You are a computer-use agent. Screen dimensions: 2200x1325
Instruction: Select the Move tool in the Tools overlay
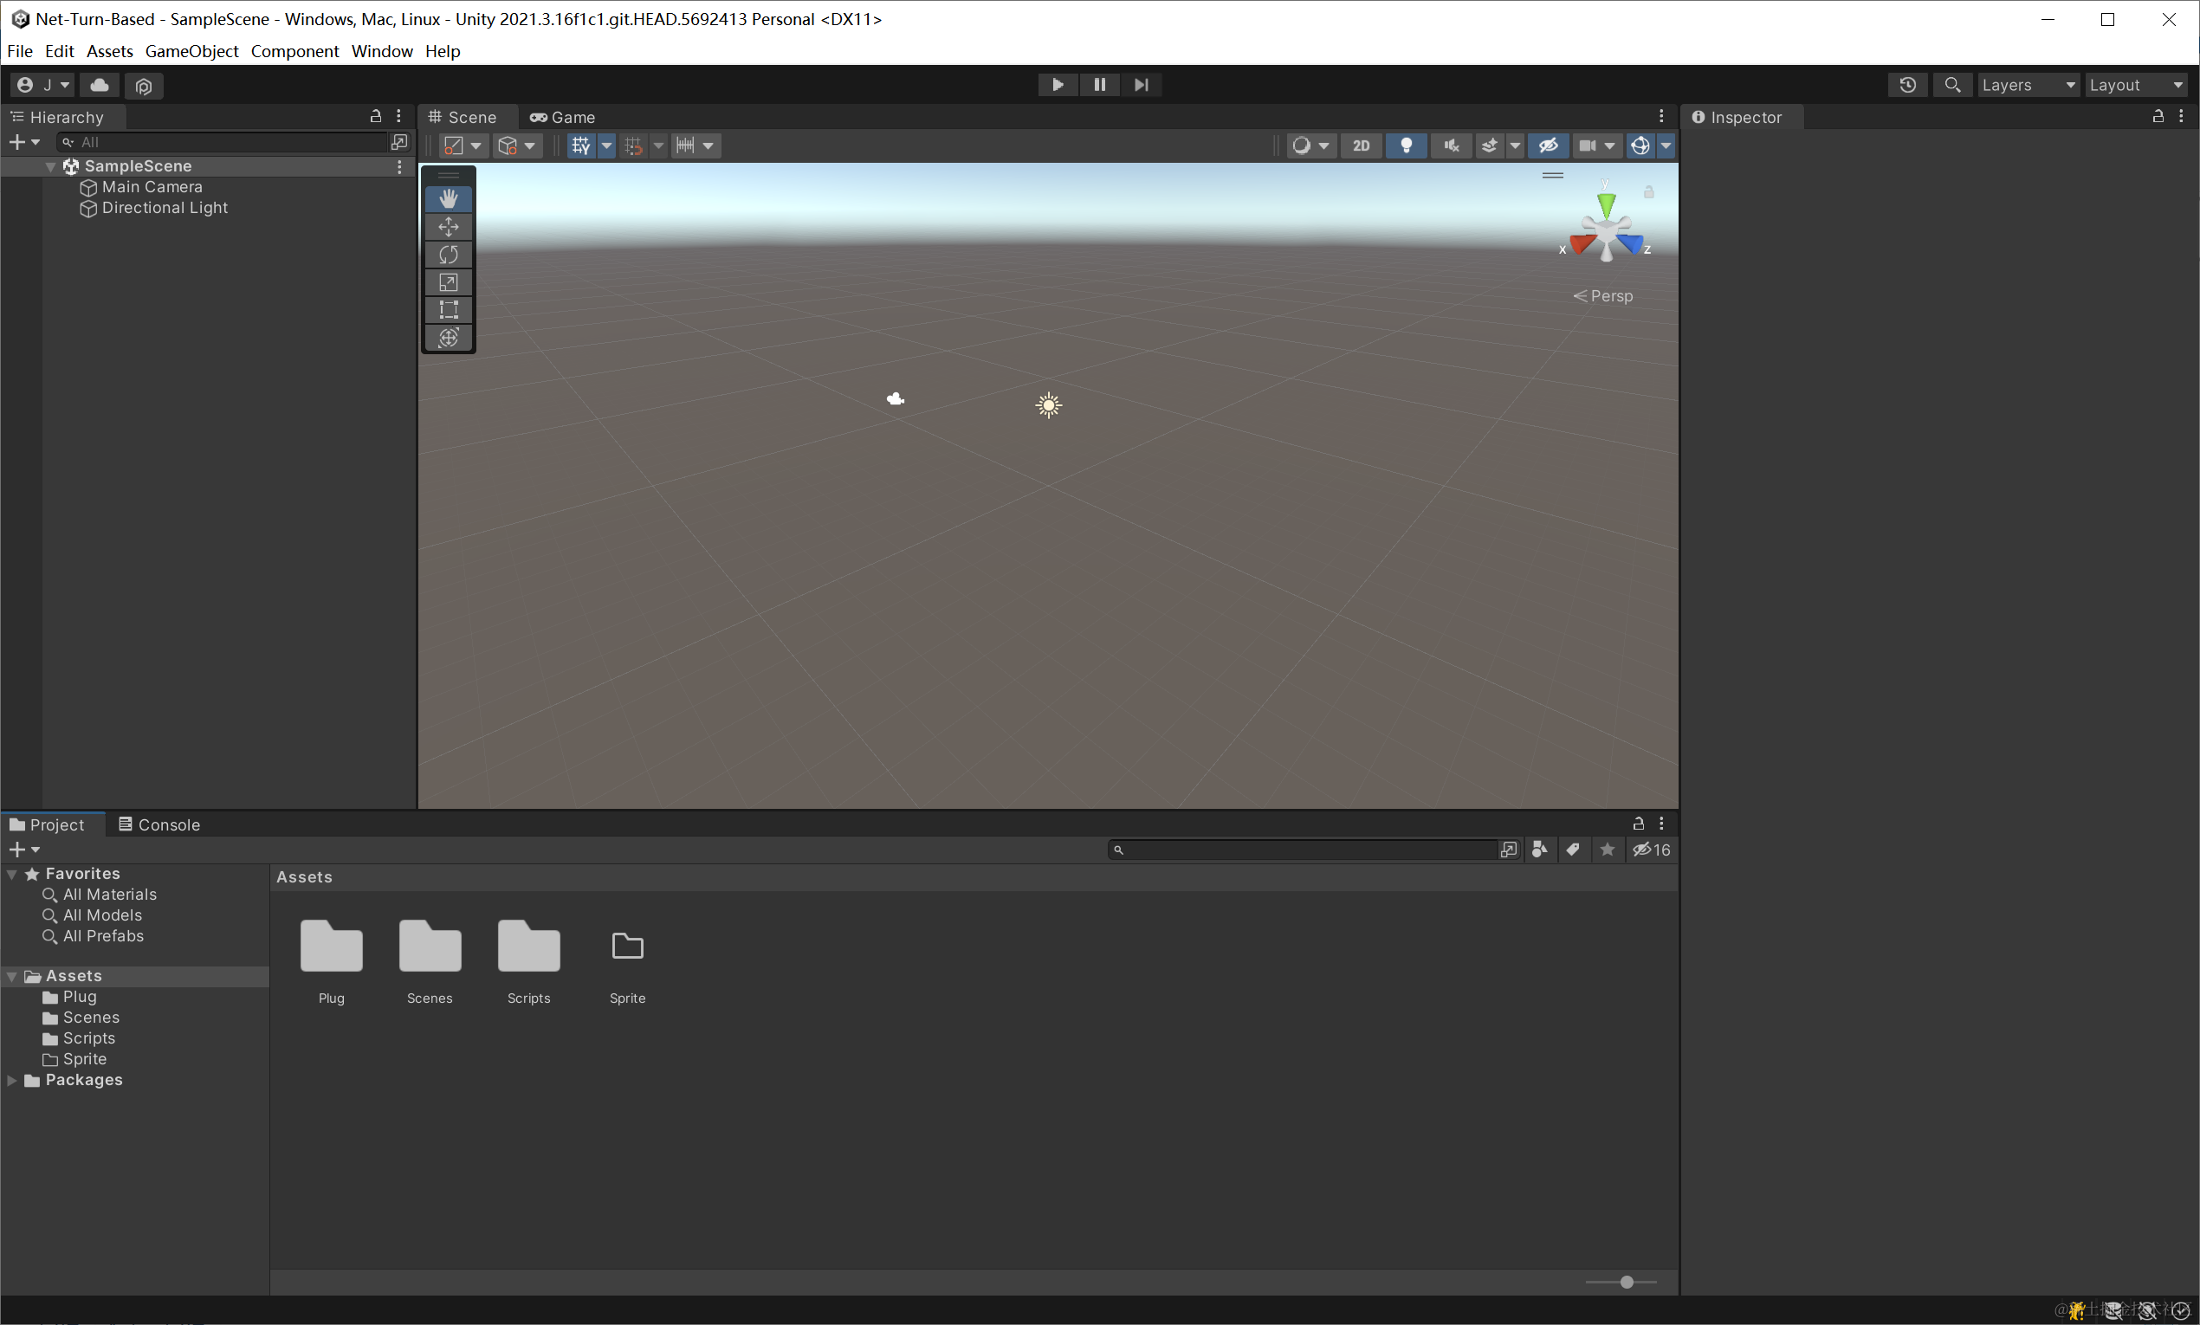click(448, 227)
